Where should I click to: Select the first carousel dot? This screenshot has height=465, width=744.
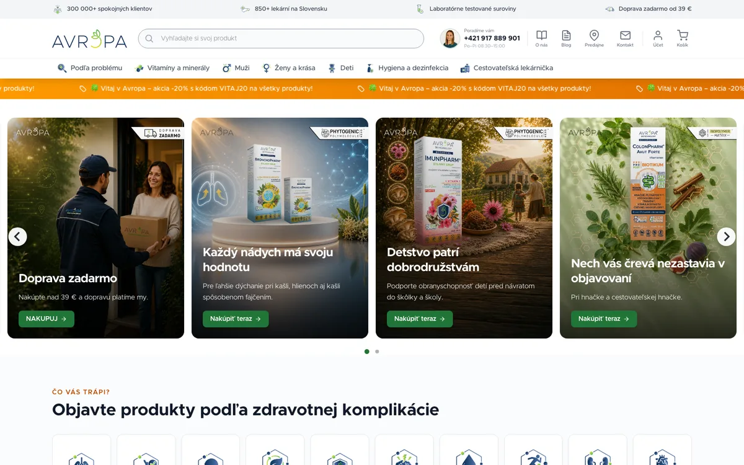pos(367,352)
